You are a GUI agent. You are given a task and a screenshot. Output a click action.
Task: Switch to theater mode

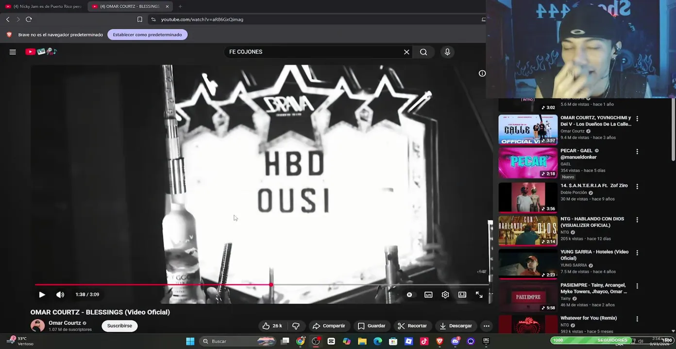click(462, 295)
